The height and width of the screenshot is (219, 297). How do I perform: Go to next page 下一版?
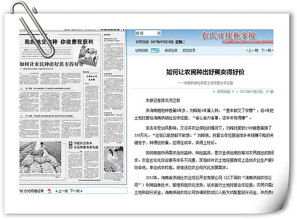pos(76,191)
